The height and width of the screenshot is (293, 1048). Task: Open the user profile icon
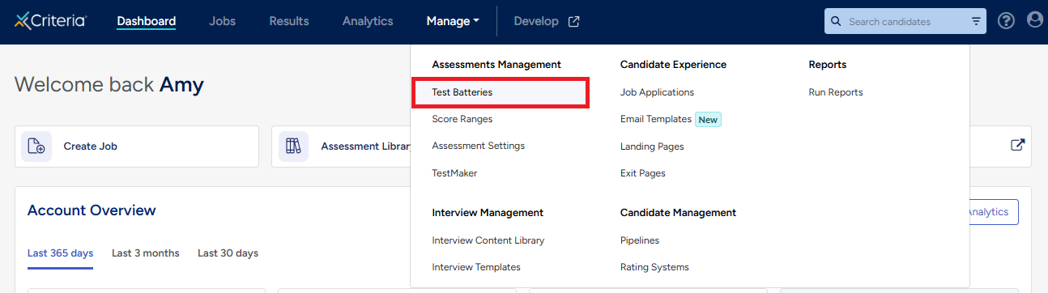[1035, 20]
